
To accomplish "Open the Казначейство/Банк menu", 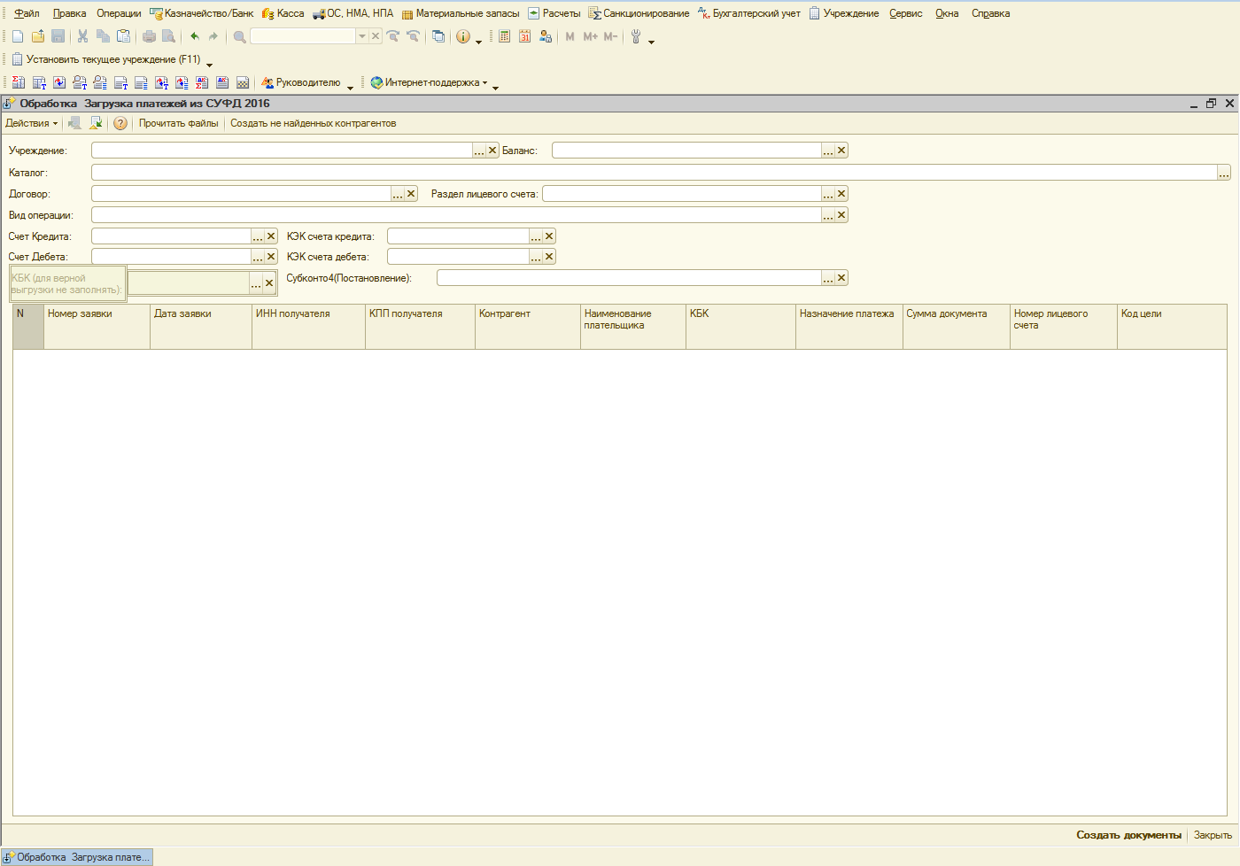I will [x=202, y=13].
